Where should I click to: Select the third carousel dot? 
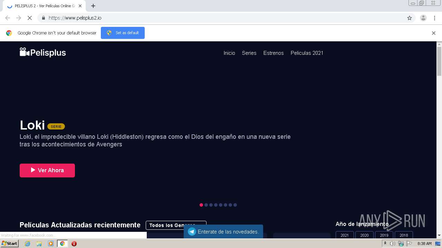tap(211, 205)
